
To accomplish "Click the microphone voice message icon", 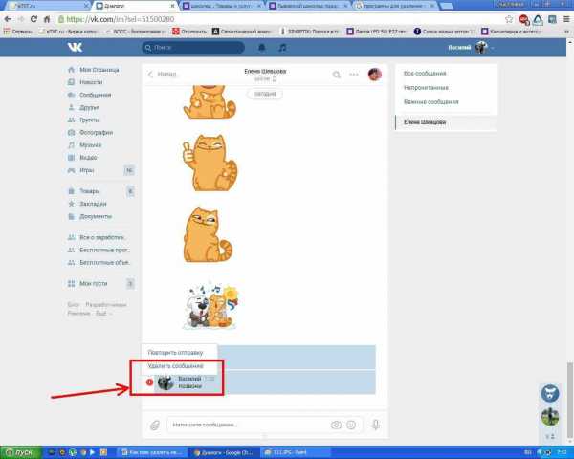I will (x=376, y=425).
